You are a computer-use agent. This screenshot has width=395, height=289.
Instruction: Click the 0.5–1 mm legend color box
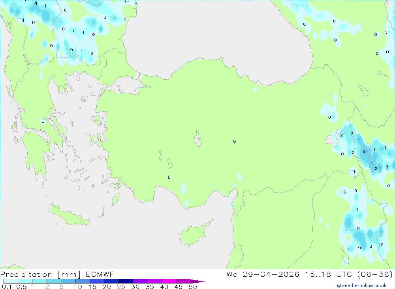25,281
